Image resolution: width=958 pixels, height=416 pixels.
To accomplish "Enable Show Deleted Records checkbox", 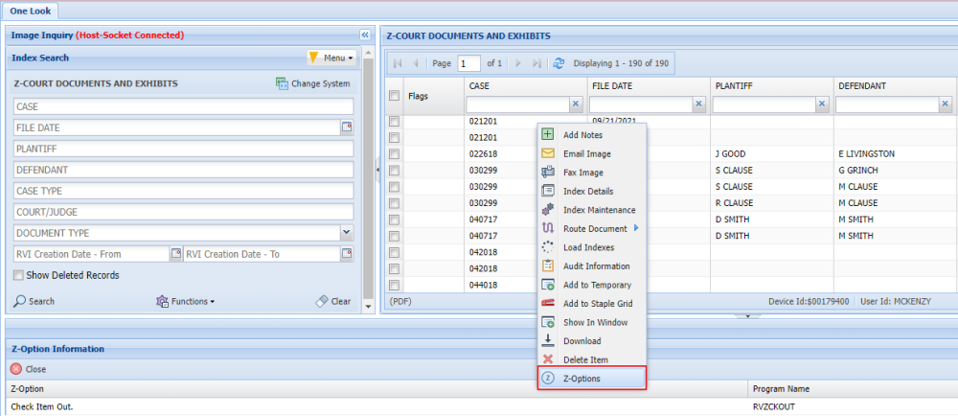I will pos(18,275).
